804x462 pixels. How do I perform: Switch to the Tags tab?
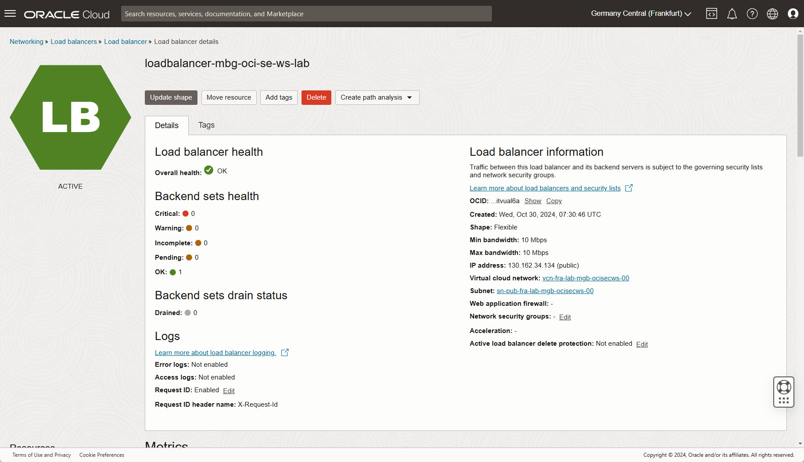[x=206, y=125]
